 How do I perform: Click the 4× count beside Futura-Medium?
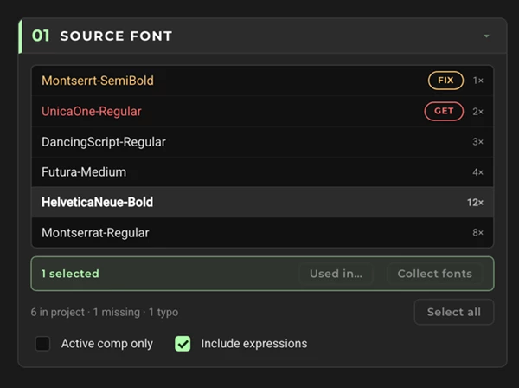[x=477, y=172]
